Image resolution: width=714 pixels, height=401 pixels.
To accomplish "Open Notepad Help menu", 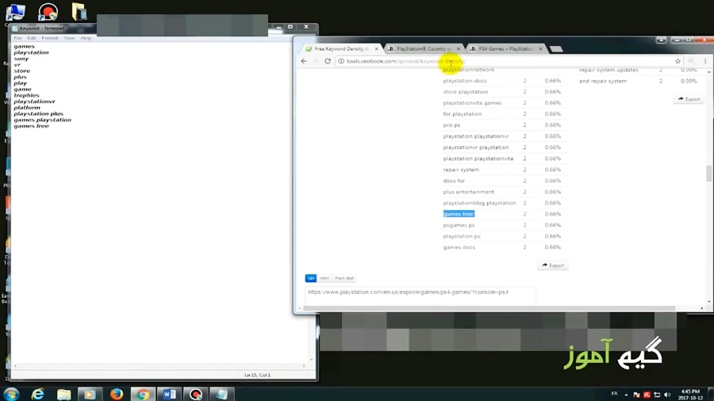I will pos(86,38).
